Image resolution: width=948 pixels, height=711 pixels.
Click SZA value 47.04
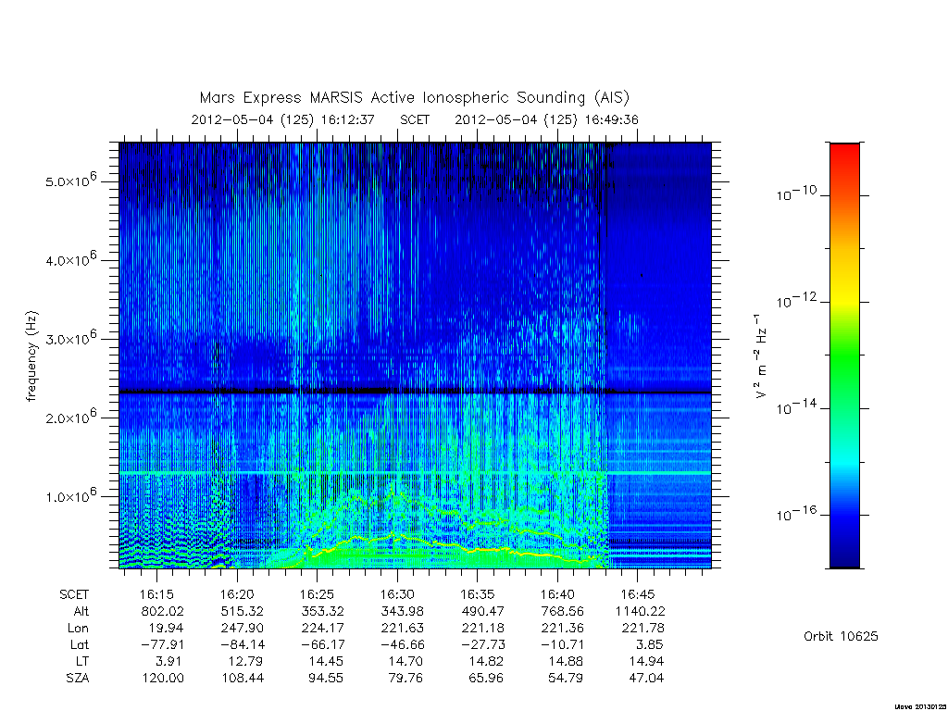[x=646, y=678]
